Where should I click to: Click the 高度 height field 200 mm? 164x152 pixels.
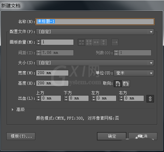tap(52, 83)
